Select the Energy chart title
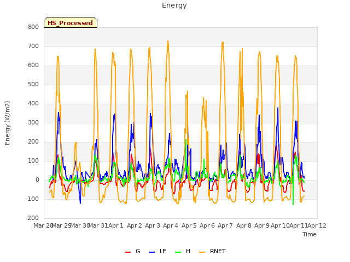Viewport: 350px width, 262px height. click(174, 5)
